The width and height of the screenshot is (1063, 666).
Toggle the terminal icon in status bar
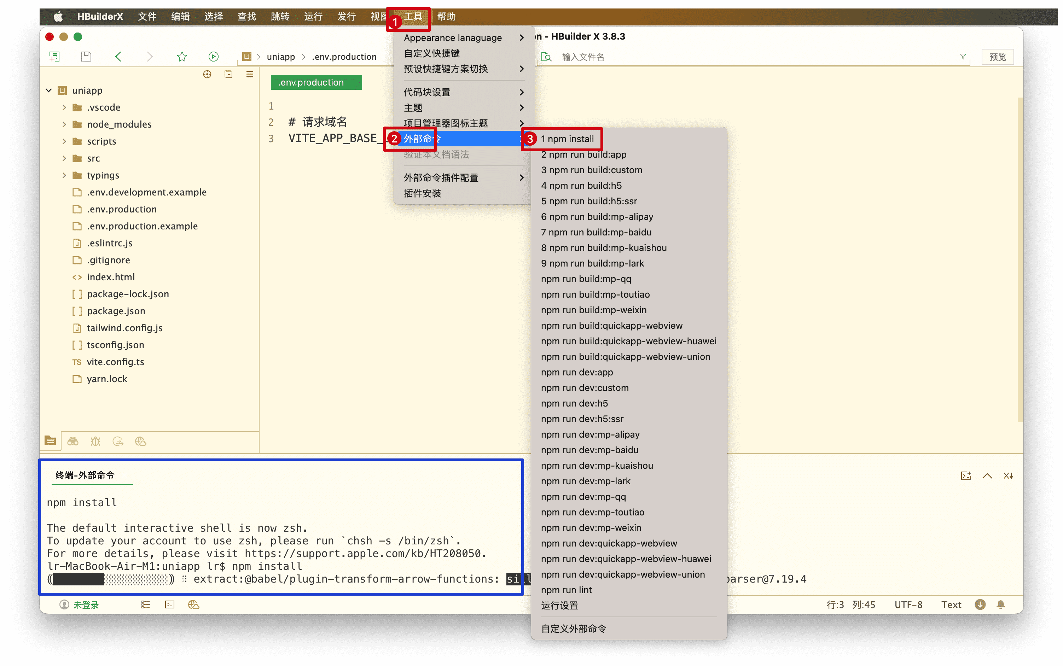[x=170, y=605]
